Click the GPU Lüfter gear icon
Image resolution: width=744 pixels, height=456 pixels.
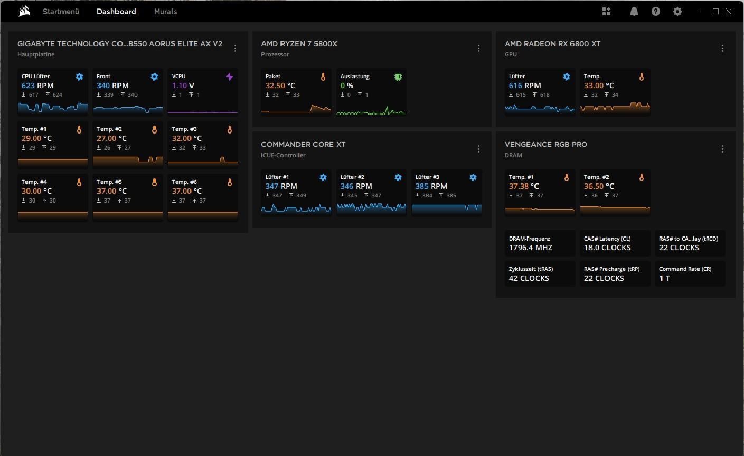[x=567, y=77]
